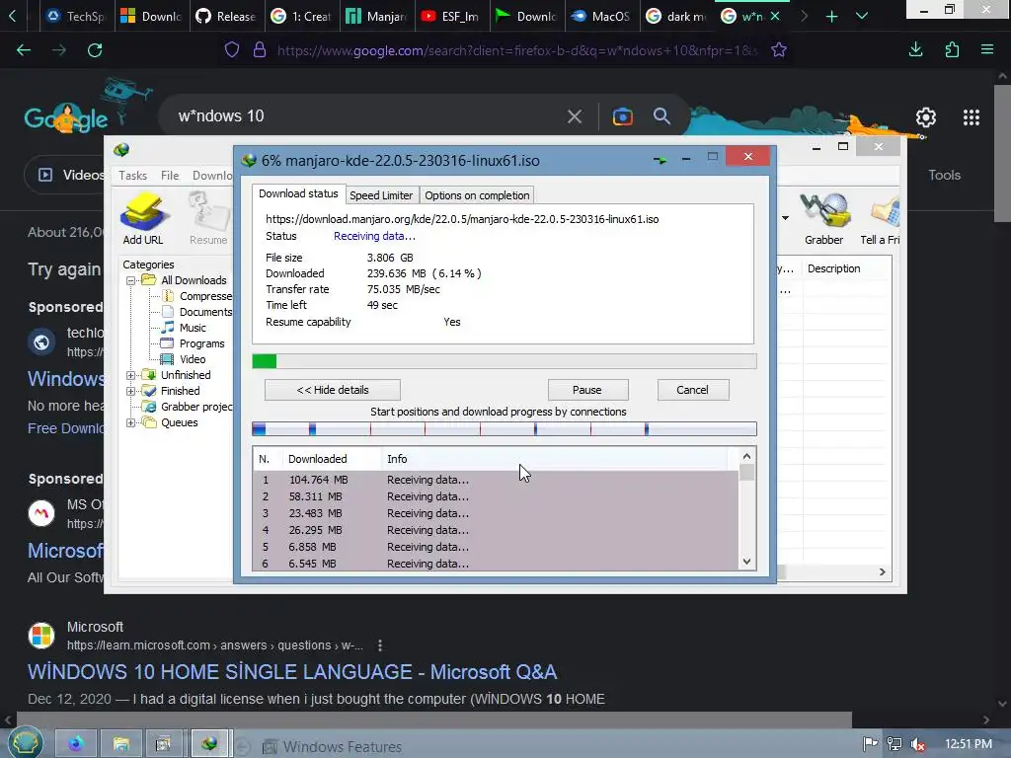Click the shield tracking protection icon
This screenshot has width=1011, height=758.
(232, 50)
